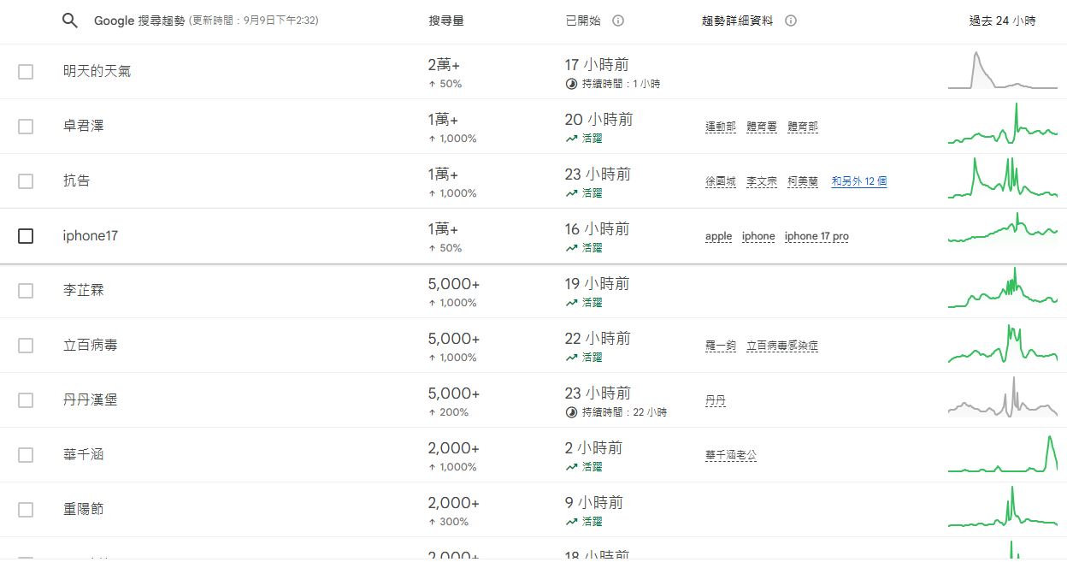1067x562 pixels.
Task: Click the 過去 24 小時 column header
Action: [1002, 21]
